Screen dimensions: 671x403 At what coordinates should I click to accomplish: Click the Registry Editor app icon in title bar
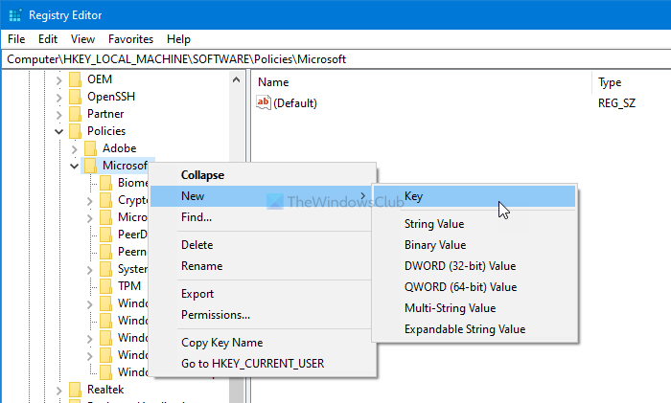tap(15, 15)
